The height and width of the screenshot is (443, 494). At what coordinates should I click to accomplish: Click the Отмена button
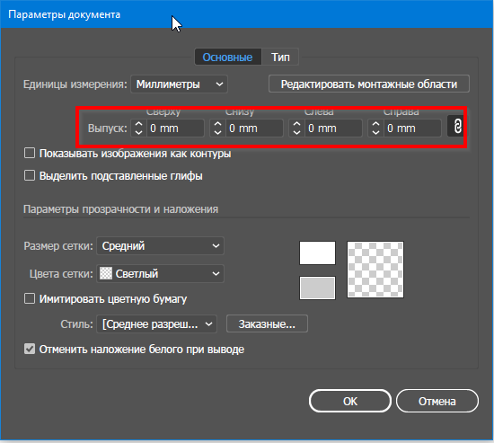(437, 401)
